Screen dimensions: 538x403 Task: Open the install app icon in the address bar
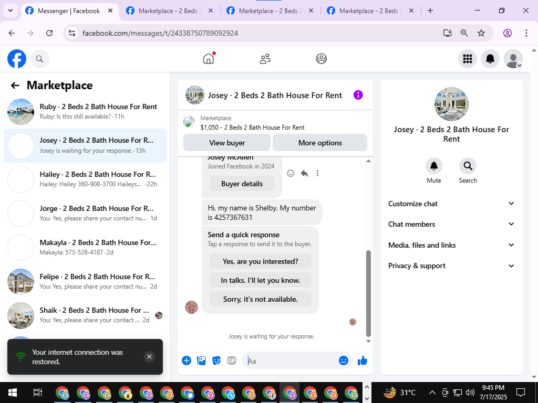point(447,33)
